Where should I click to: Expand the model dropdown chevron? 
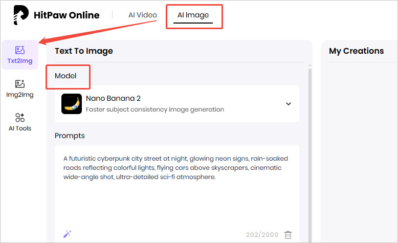tap(288, 104)
